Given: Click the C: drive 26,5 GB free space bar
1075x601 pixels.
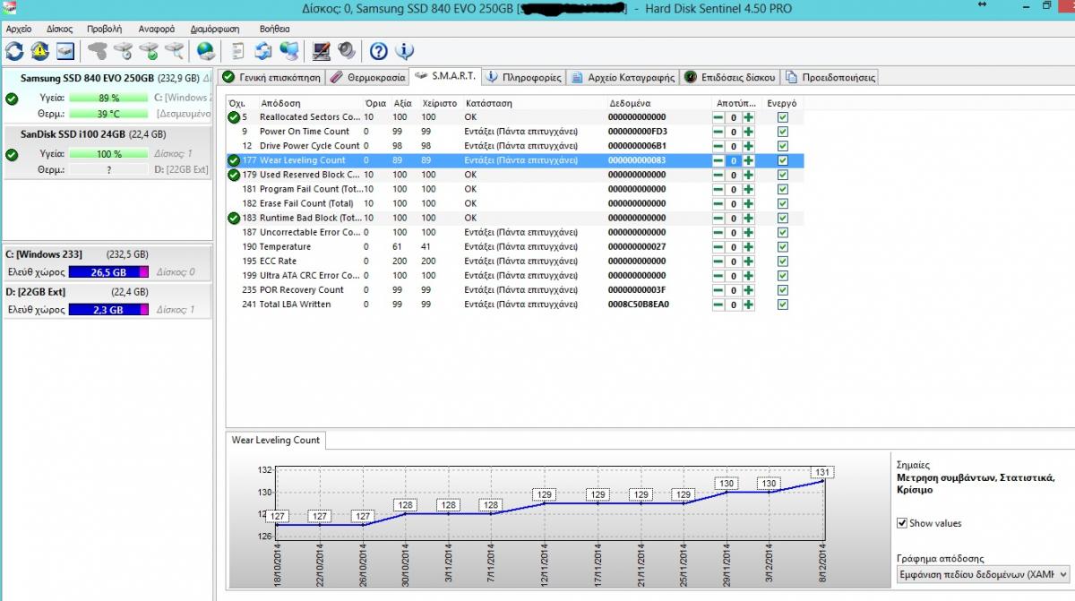Looking at the screenshot, I should point(108,272).
